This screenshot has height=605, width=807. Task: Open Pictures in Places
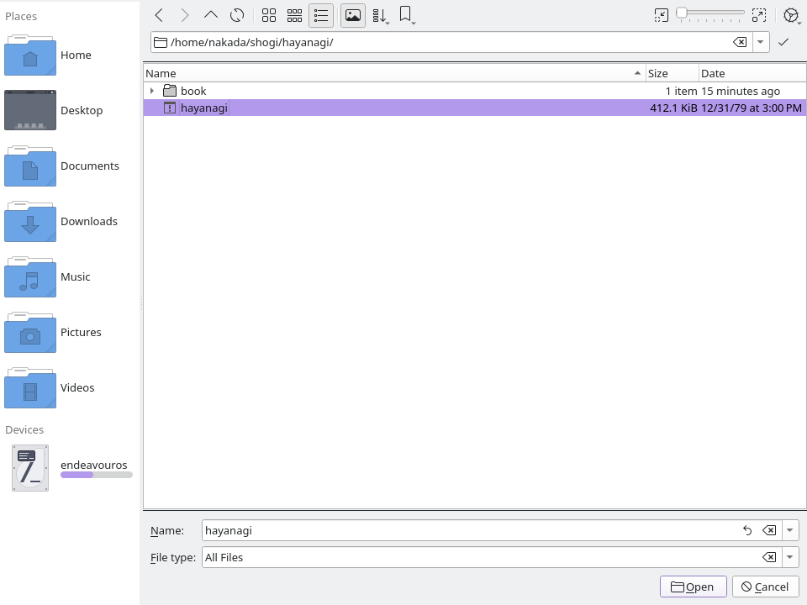point(70,333)
